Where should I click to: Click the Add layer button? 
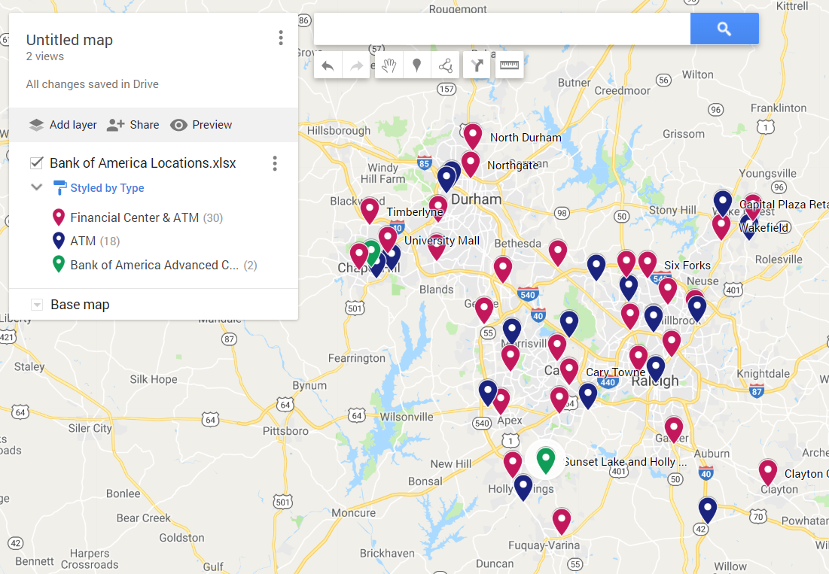tap(63, 125)
